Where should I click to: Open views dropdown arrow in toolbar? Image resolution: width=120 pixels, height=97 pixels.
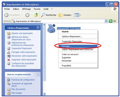coord(80,15)
